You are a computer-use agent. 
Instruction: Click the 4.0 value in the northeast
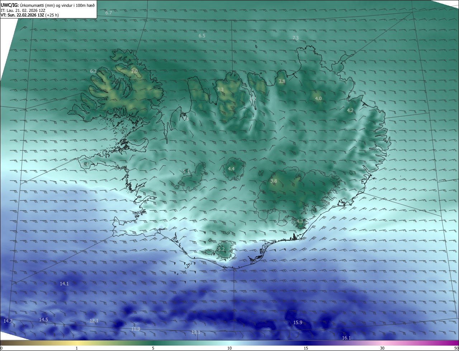(318, 98)
